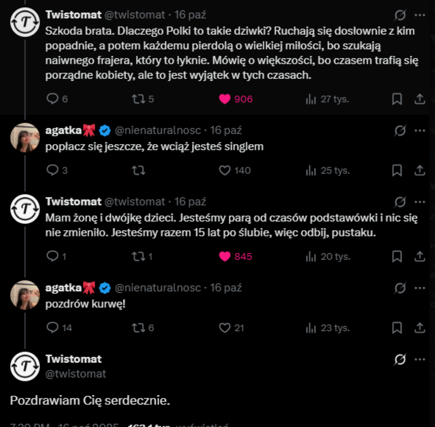
Task: Reply to the first Twistomat tweet
Action: pyautogui.click(x=52, y=99)
